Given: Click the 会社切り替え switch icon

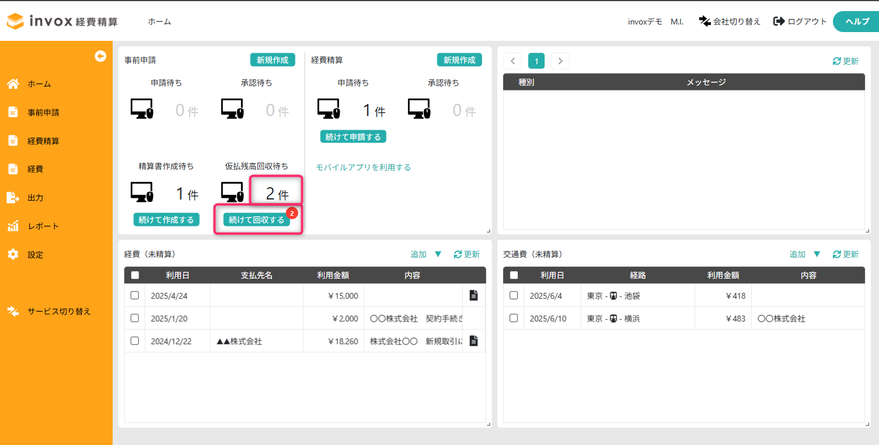Looking at the screenshot, I should [x=704, y=21].
